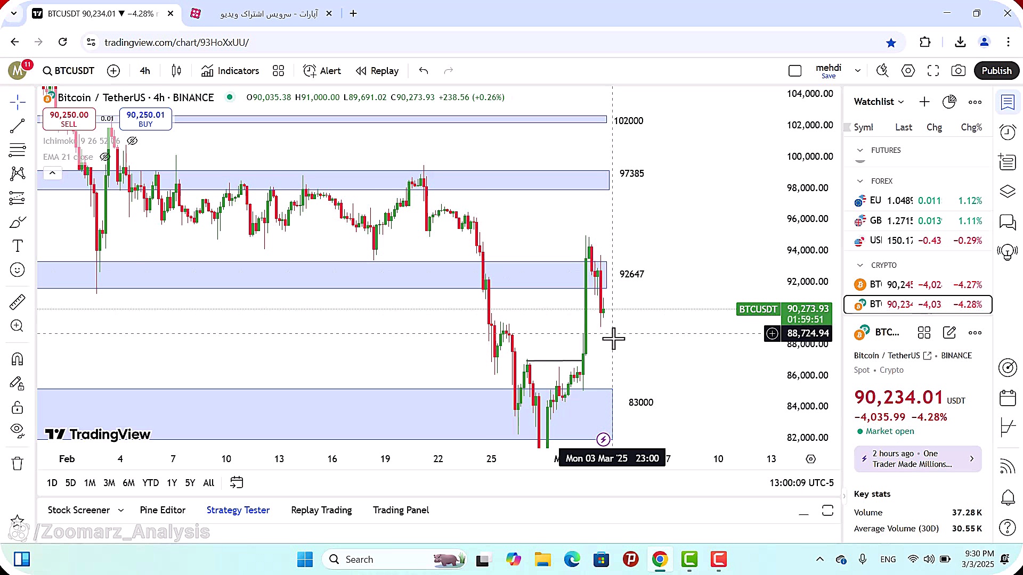1023x575 pixels.
Task: Select the 1D date range
Action: click(52, 483)
